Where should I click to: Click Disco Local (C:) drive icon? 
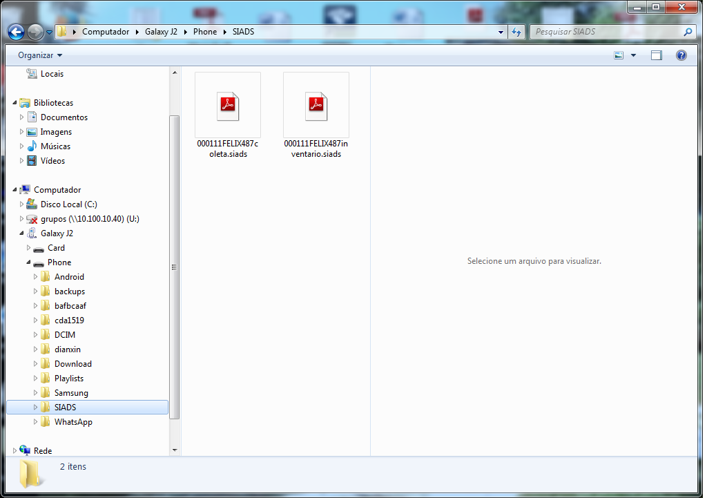[x=32, y=204]
